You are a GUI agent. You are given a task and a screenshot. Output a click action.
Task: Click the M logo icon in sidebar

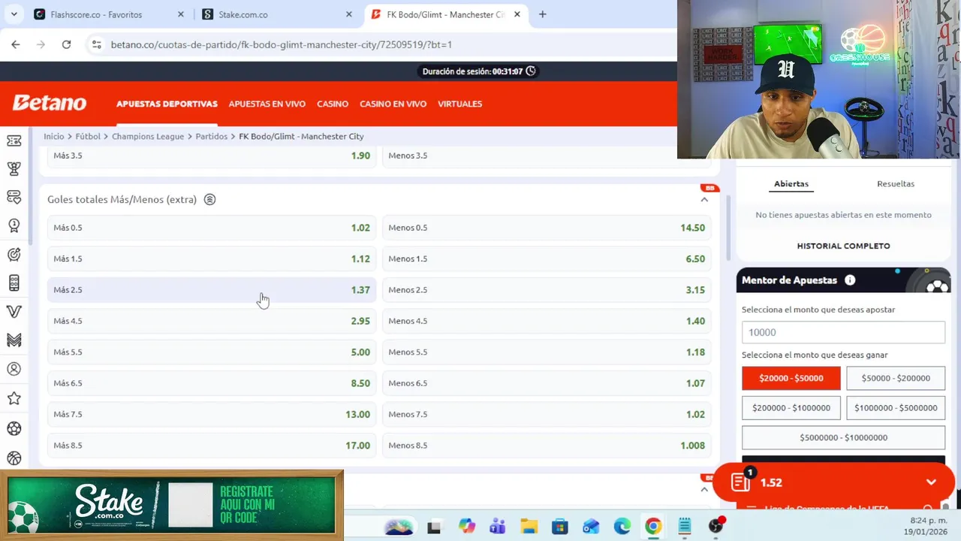coord(14,340)
